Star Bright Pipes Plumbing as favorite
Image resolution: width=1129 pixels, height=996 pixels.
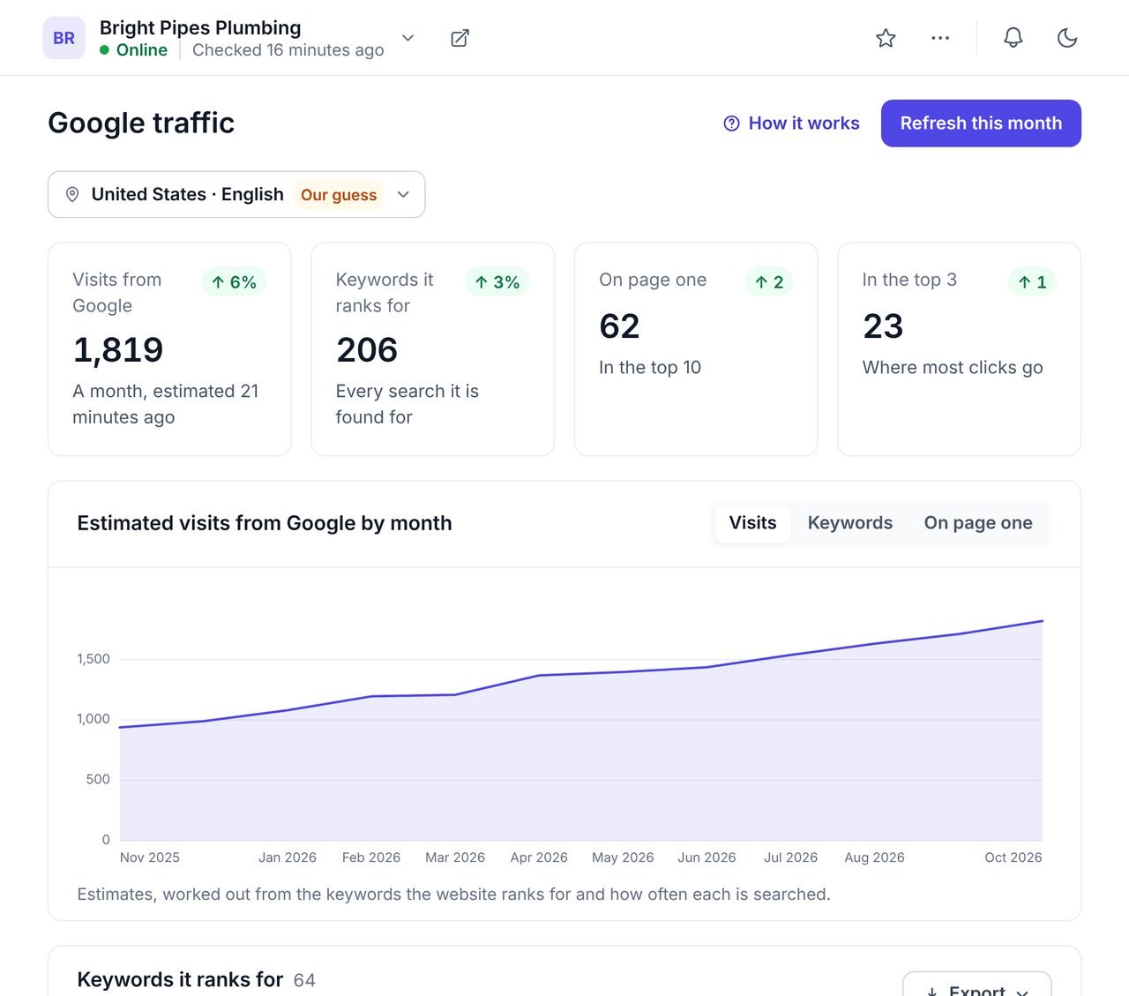click(886, 38)
